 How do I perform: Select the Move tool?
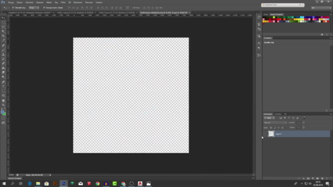pyautogui.click(x=4, y=18)
